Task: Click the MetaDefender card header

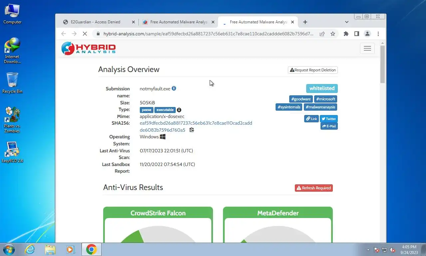Action: click(278, 213)
